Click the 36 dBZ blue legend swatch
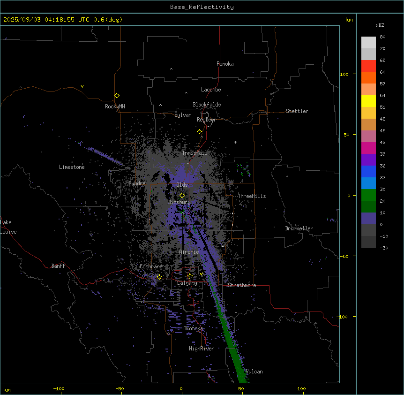 [368, 171]
